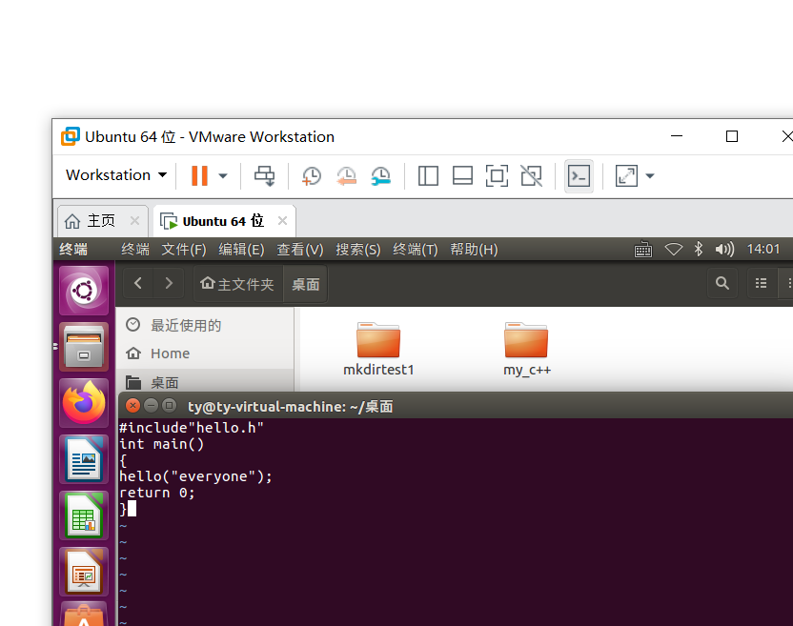Toggle the console view button

pyautogui.click(x=579, y=176)
